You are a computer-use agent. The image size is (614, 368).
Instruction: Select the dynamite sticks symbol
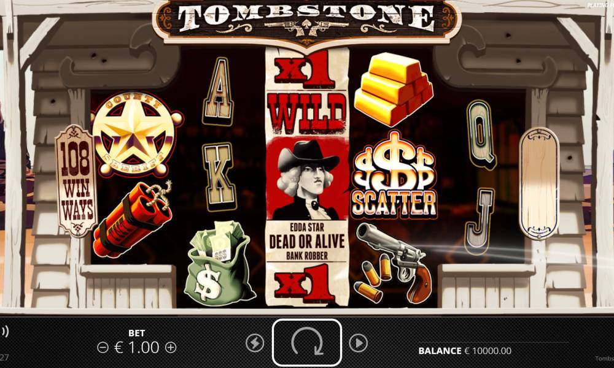tap(133, 219)
